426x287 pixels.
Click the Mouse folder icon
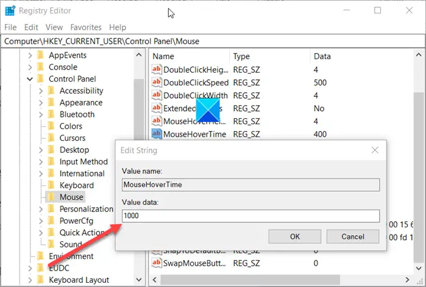pyautogui.click(x=51, y=197)
